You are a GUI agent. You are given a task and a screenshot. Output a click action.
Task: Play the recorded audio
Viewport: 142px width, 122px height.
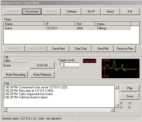point(130,88)
